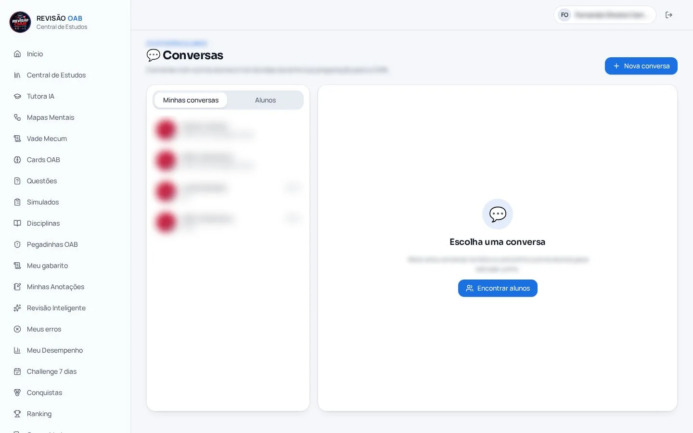Open the Pegadinhas OAB shield icon
This screenshot has height=433, width=693.
pyautogui.click(x=17, y=244)
